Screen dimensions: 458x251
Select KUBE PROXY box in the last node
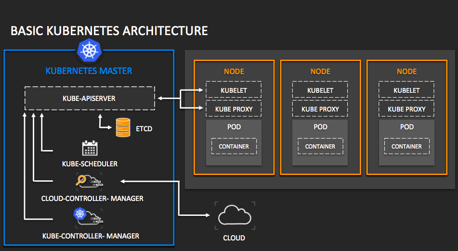coord(406,109)
